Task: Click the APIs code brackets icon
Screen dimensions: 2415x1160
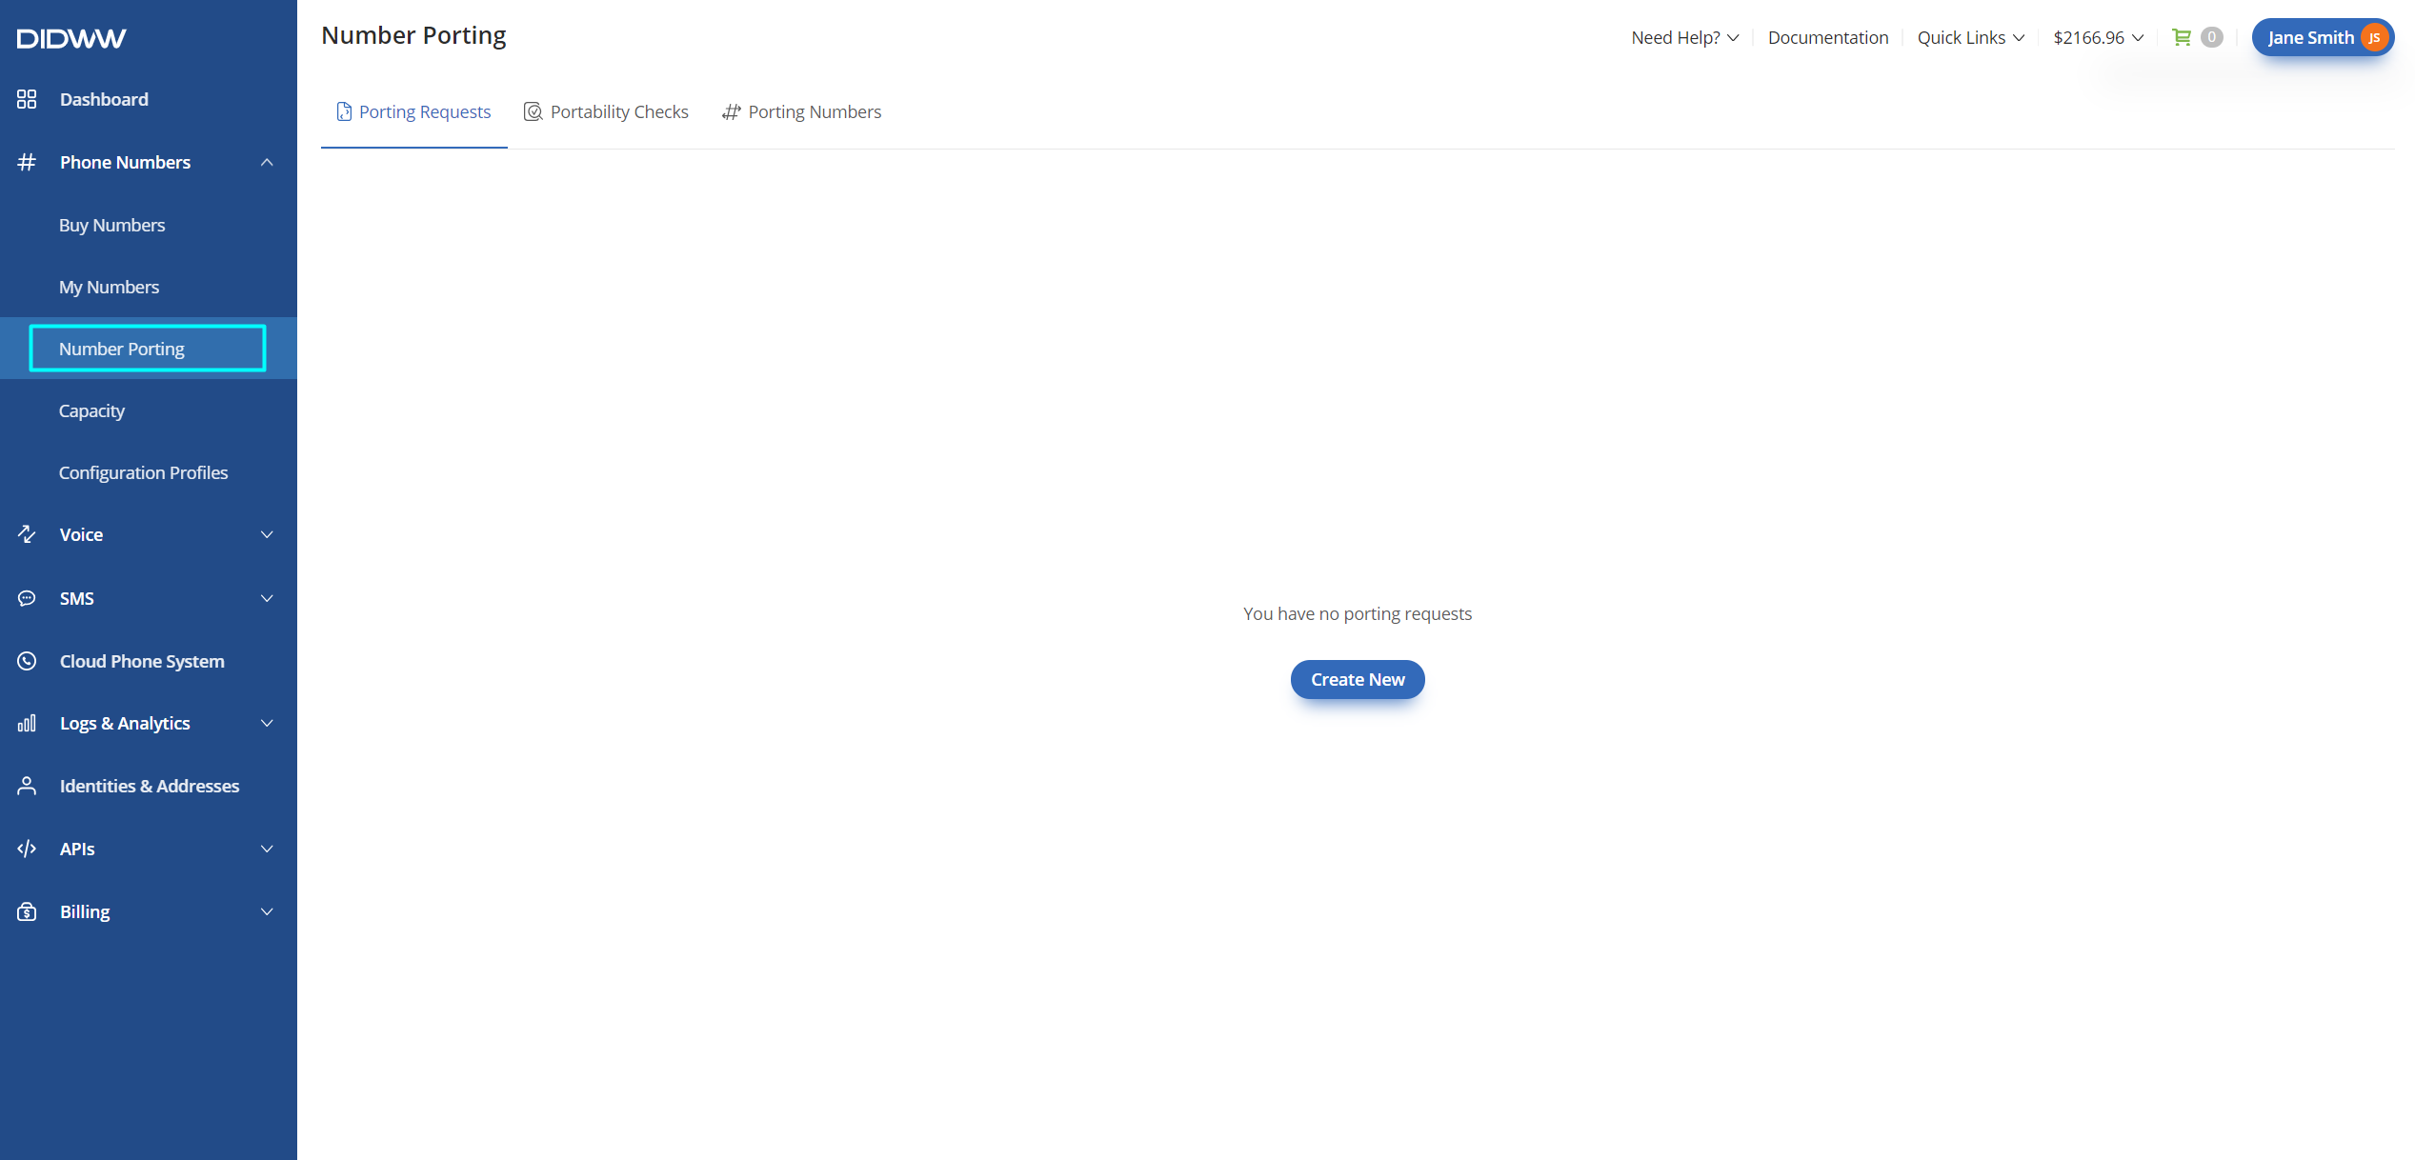Action: [27, 849]
